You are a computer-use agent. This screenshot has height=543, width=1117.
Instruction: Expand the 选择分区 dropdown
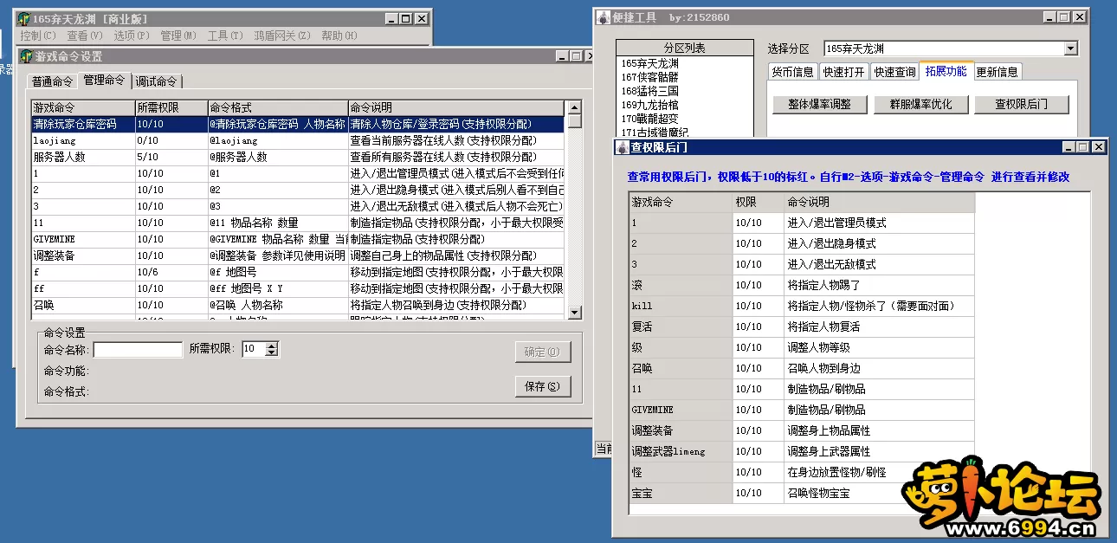tap(1070, 48)
